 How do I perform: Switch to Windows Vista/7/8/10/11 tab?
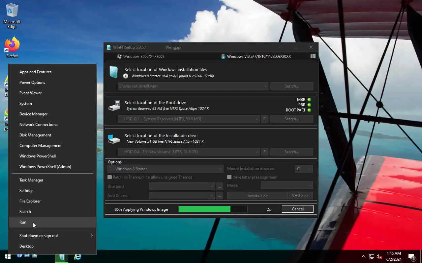coord(256,57)
